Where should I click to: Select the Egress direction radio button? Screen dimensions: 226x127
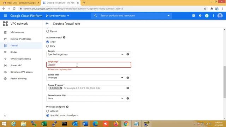pos(48,31)
